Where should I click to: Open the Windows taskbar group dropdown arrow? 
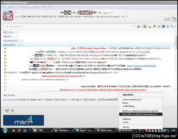tap(72, 131)
